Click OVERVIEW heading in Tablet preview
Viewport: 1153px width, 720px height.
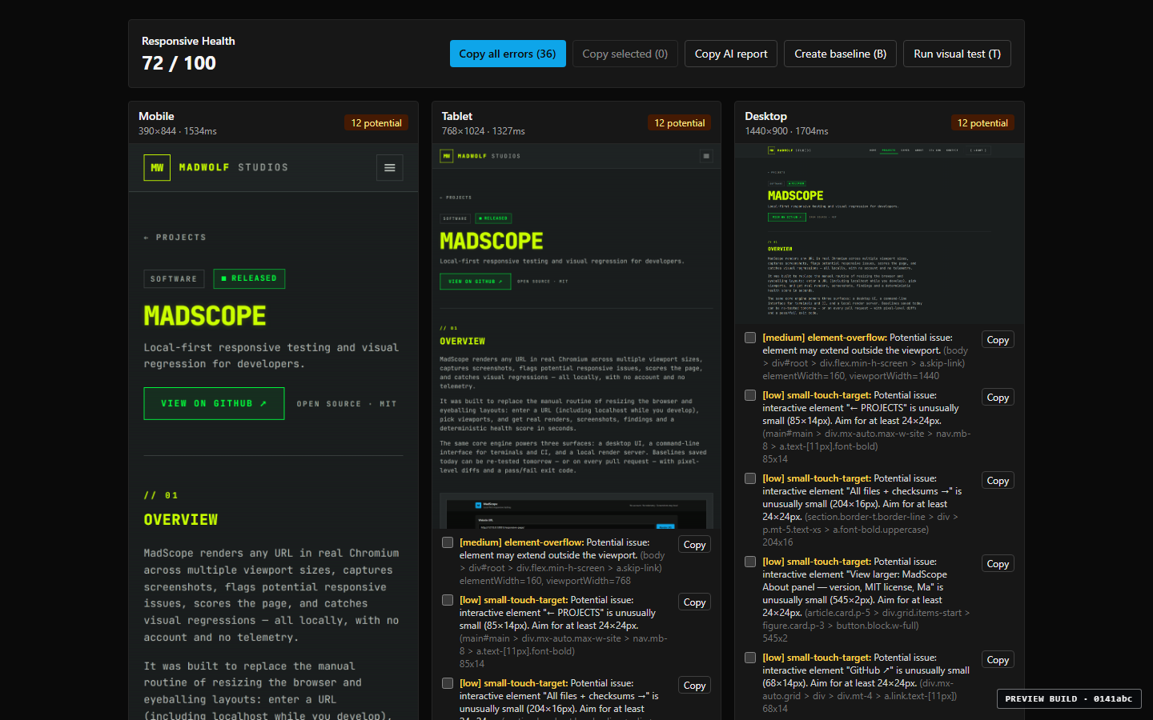tap(462, 342)
